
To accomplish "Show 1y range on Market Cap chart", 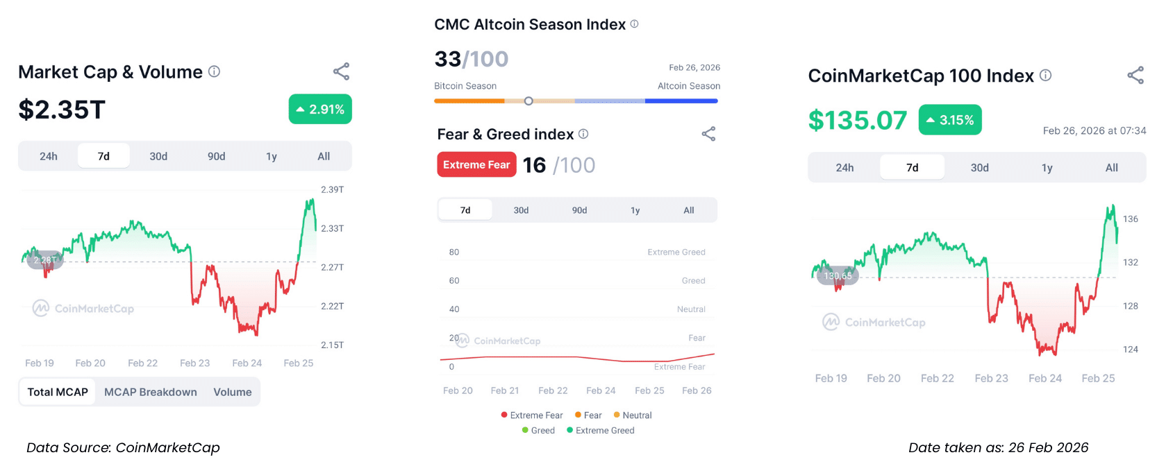I will [x=272, y=156].
